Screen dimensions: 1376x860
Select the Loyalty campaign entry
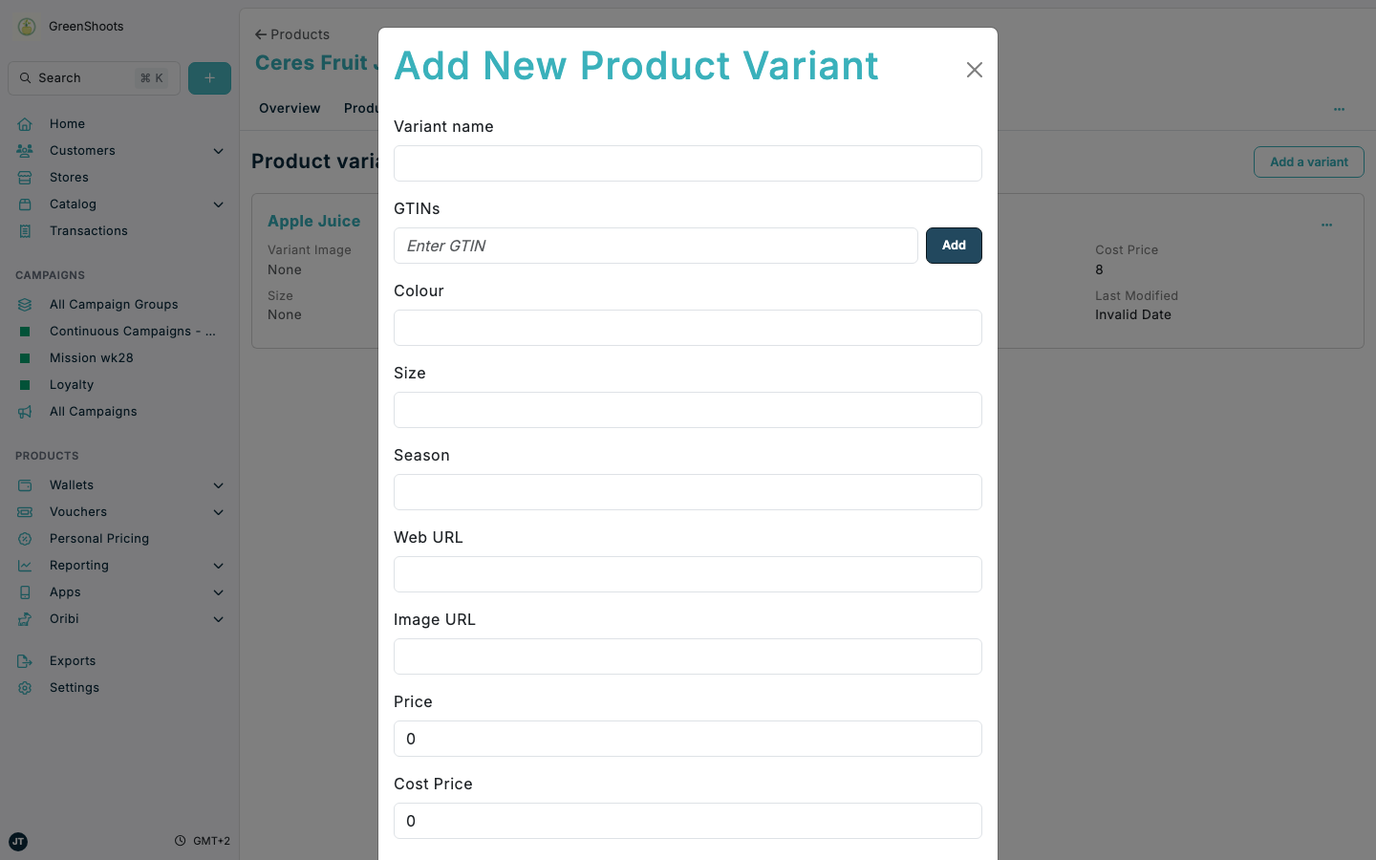click(72, 384)
